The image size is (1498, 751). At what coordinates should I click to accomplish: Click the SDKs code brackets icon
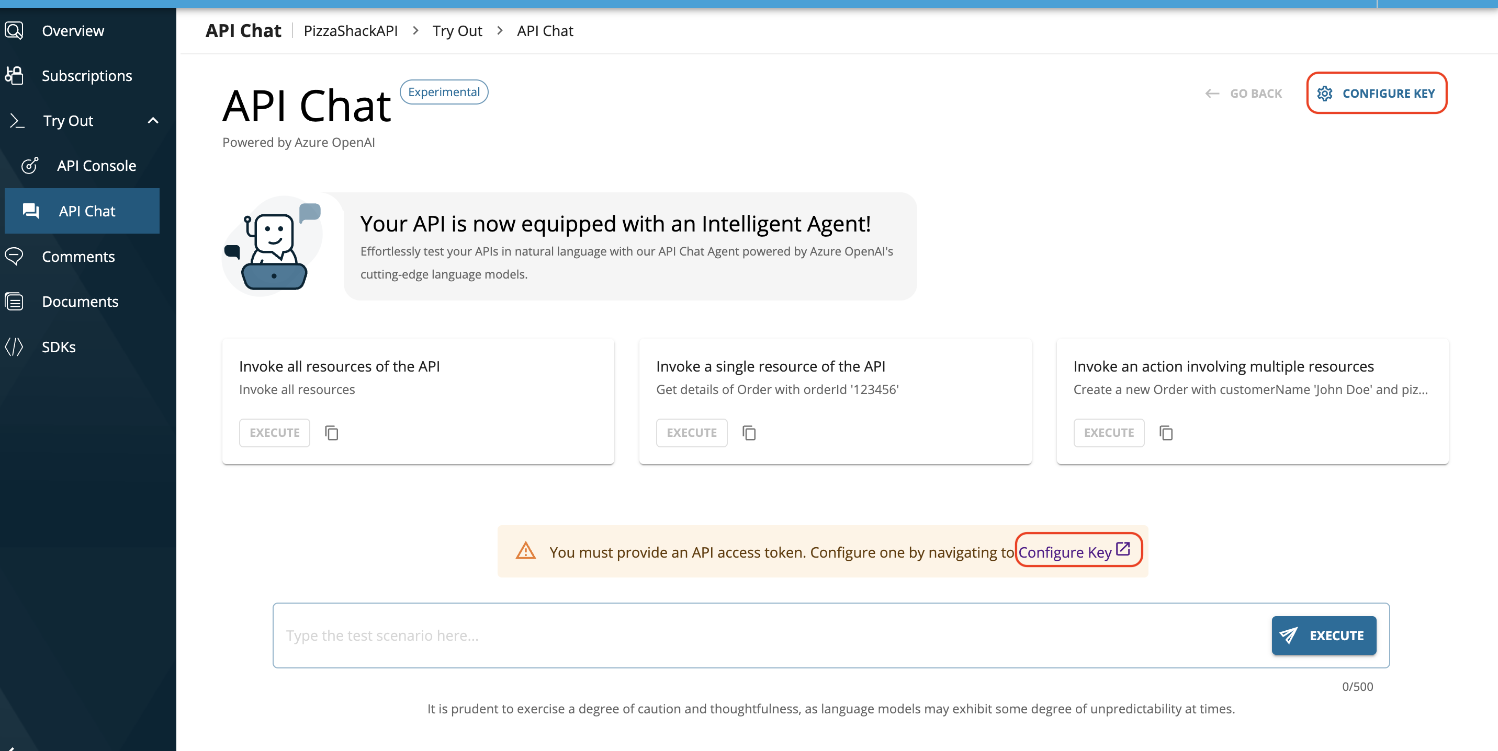click(x=14, y=346)
